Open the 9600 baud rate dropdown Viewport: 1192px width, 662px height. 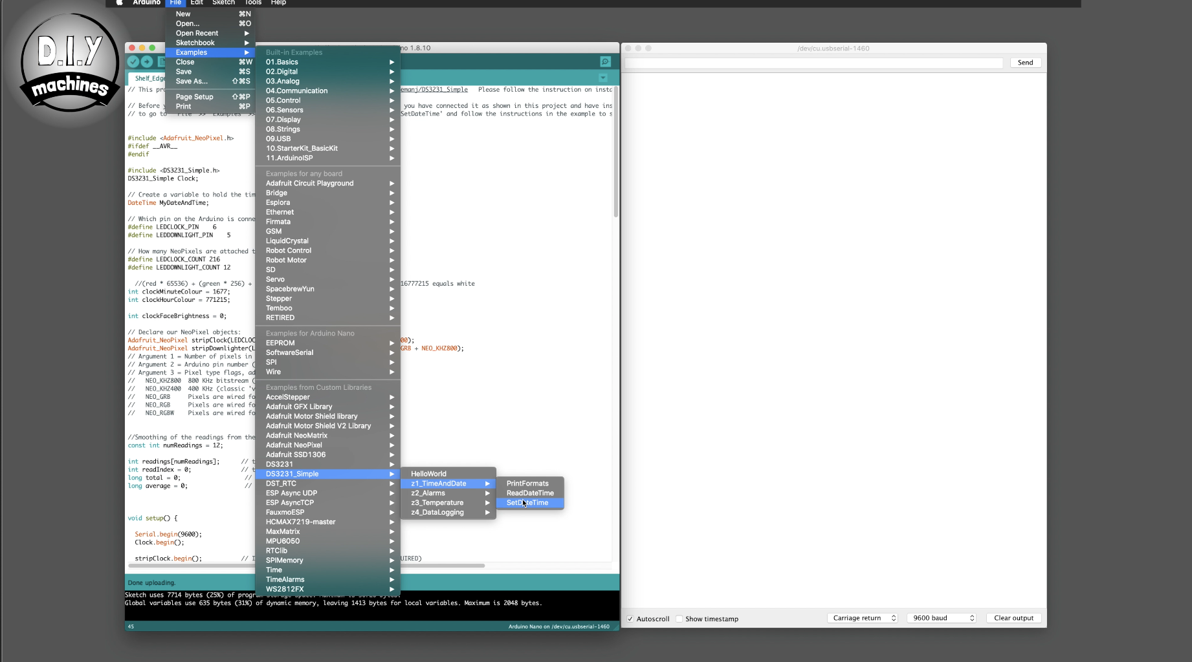942,618
